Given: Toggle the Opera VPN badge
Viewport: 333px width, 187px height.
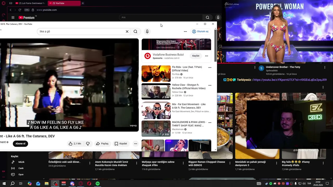Looking at the screenshot, I should point(27,10).
